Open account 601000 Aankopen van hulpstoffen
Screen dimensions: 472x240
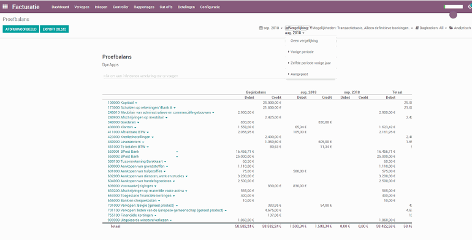137,171
